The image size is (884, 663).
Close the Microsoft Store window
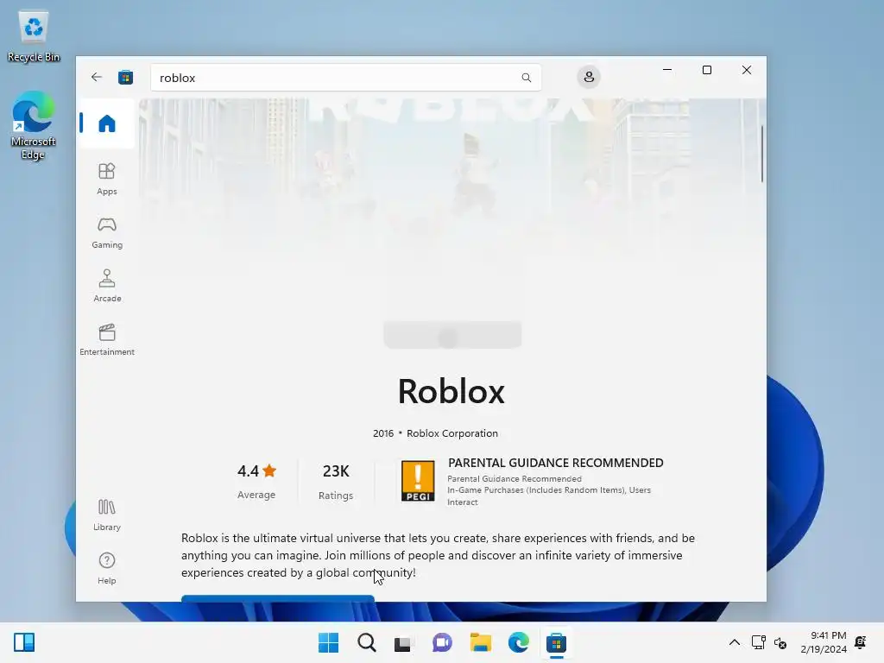[x=747, y=70]
